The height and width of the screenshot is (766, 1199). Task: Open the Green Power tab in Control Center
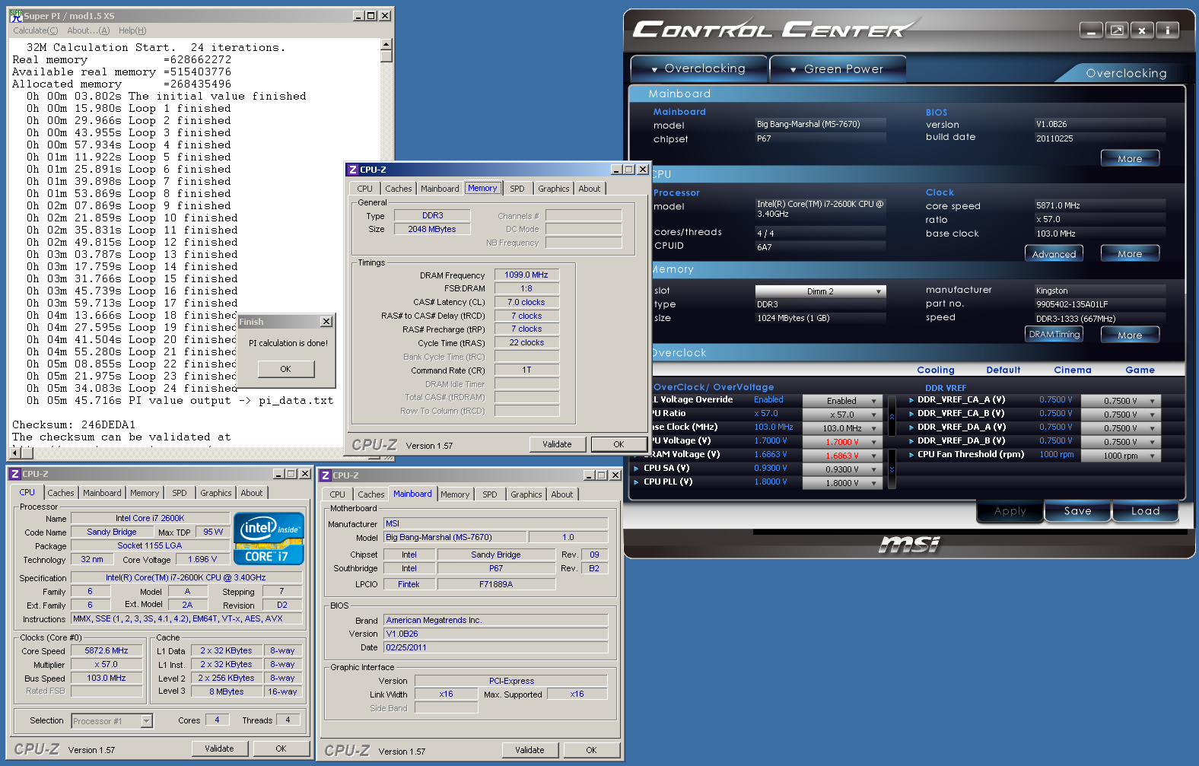(x=838, y=69)
